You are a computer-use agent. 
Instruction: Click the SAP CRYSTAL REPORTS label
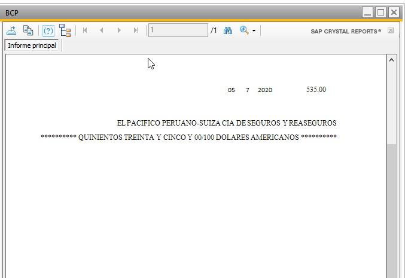[x=346, y=31]
